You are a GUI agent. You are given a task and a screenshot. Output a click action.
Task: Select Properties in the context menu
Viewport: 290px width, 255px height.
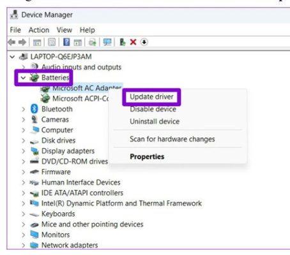(x=147, y=157)
